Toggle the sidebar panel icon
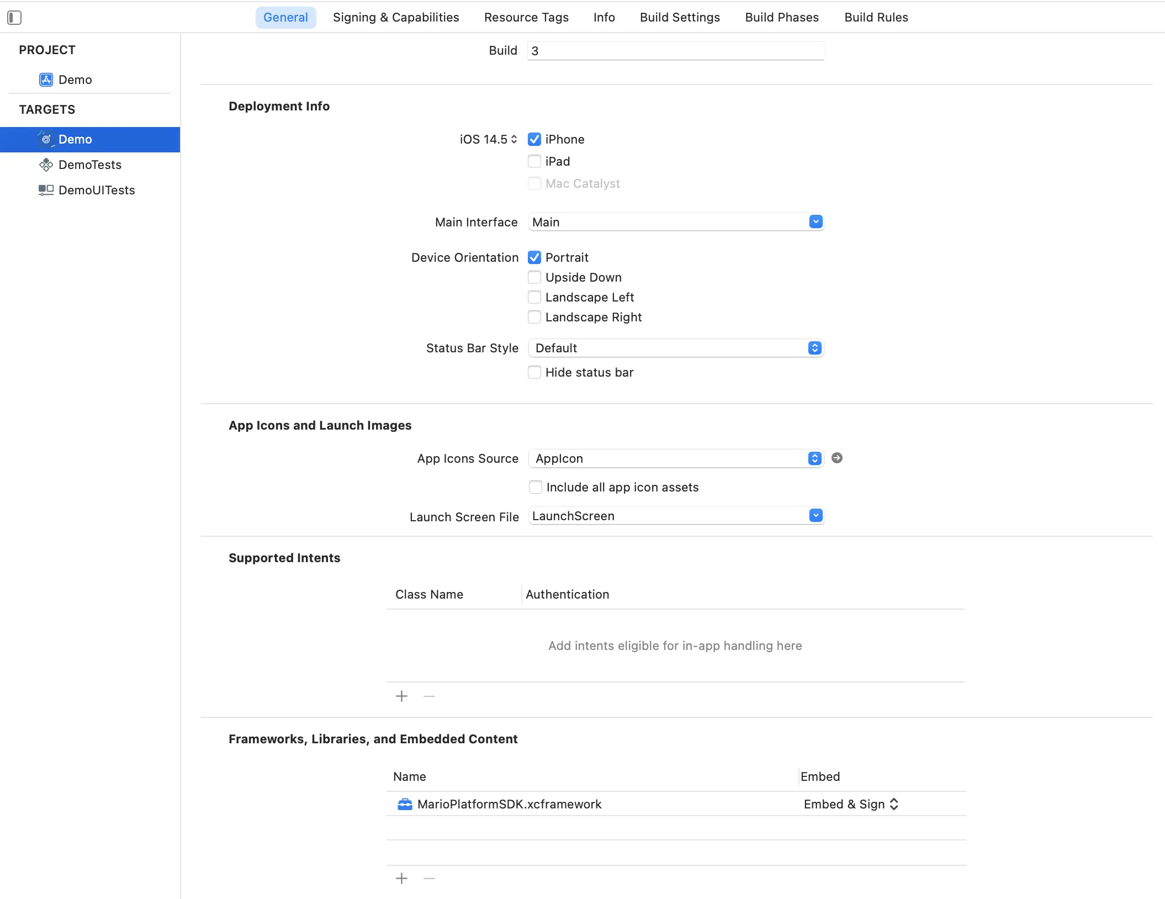 pyautogui.click(x=14, y=18)
